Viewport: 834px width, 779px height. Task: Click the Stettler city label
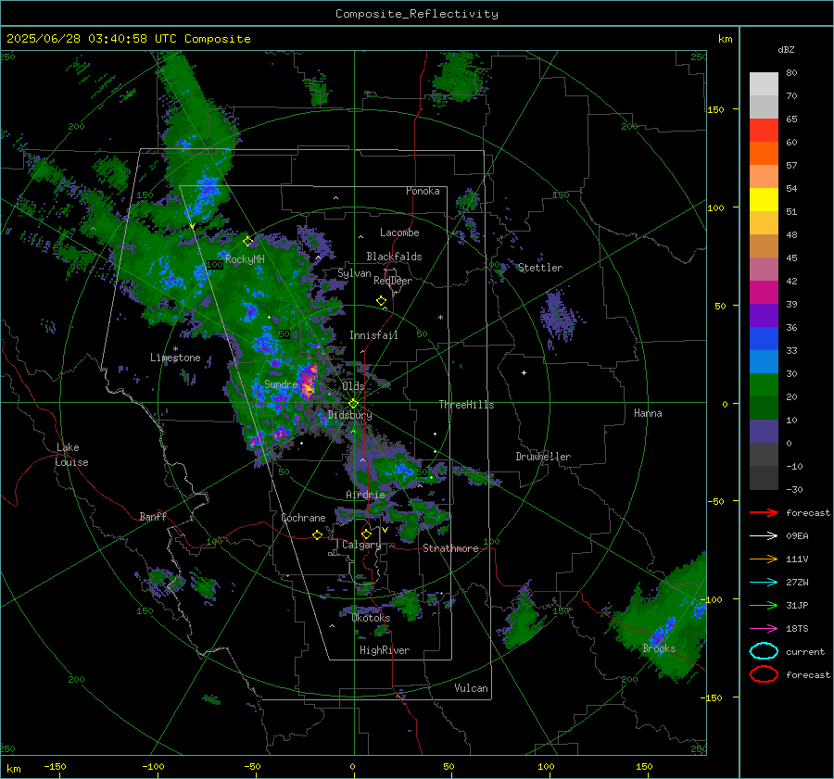pyautogui.click(x=540, y=268)
